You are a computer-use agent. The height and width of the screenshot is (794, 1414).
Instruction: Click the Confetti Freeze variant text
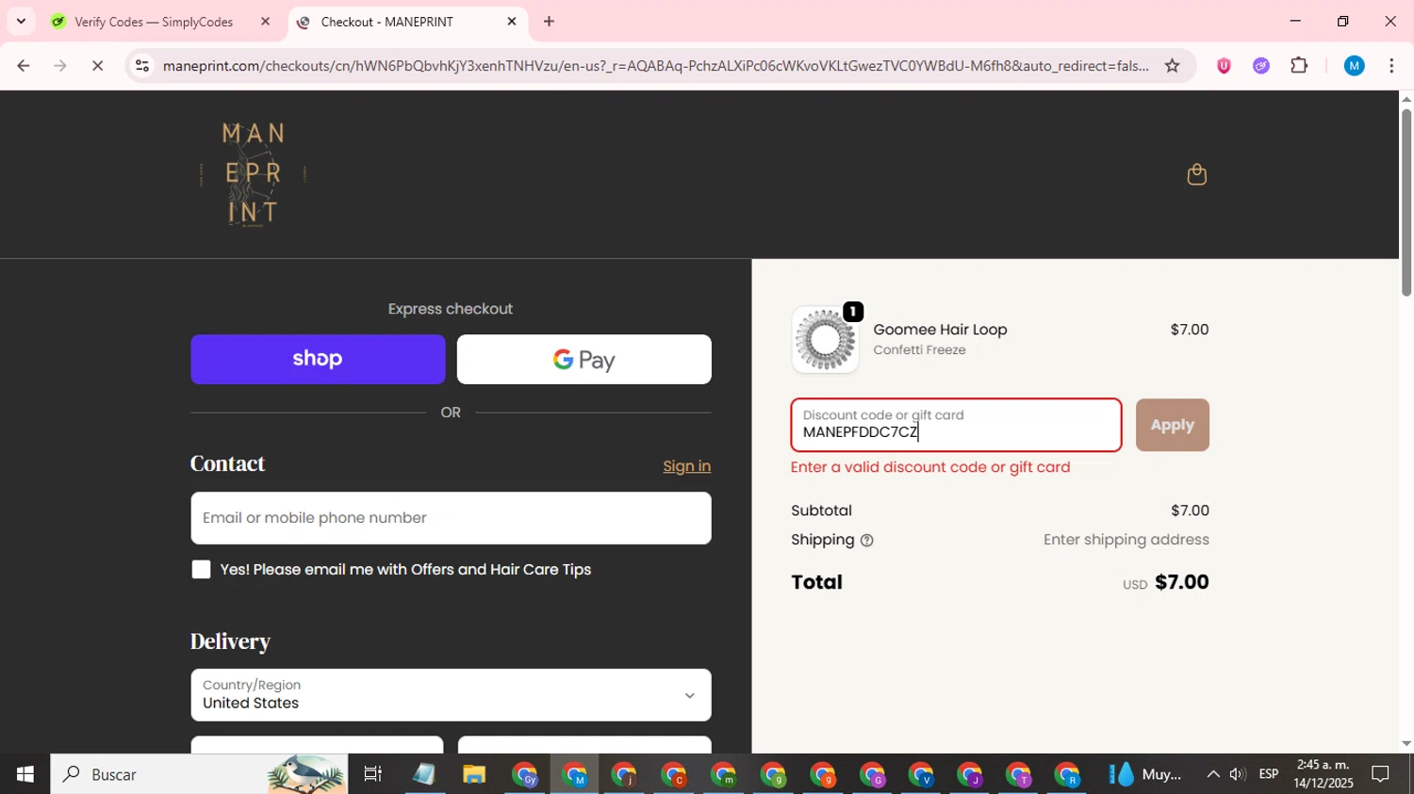(919, 349)
